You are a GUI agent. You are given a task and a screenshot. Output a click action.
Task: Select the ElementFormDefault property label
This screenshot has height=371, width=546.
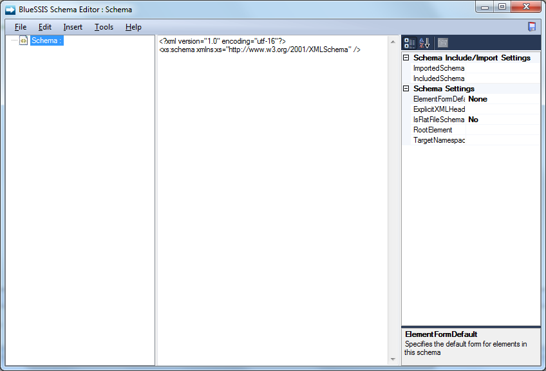click(438, 99)
